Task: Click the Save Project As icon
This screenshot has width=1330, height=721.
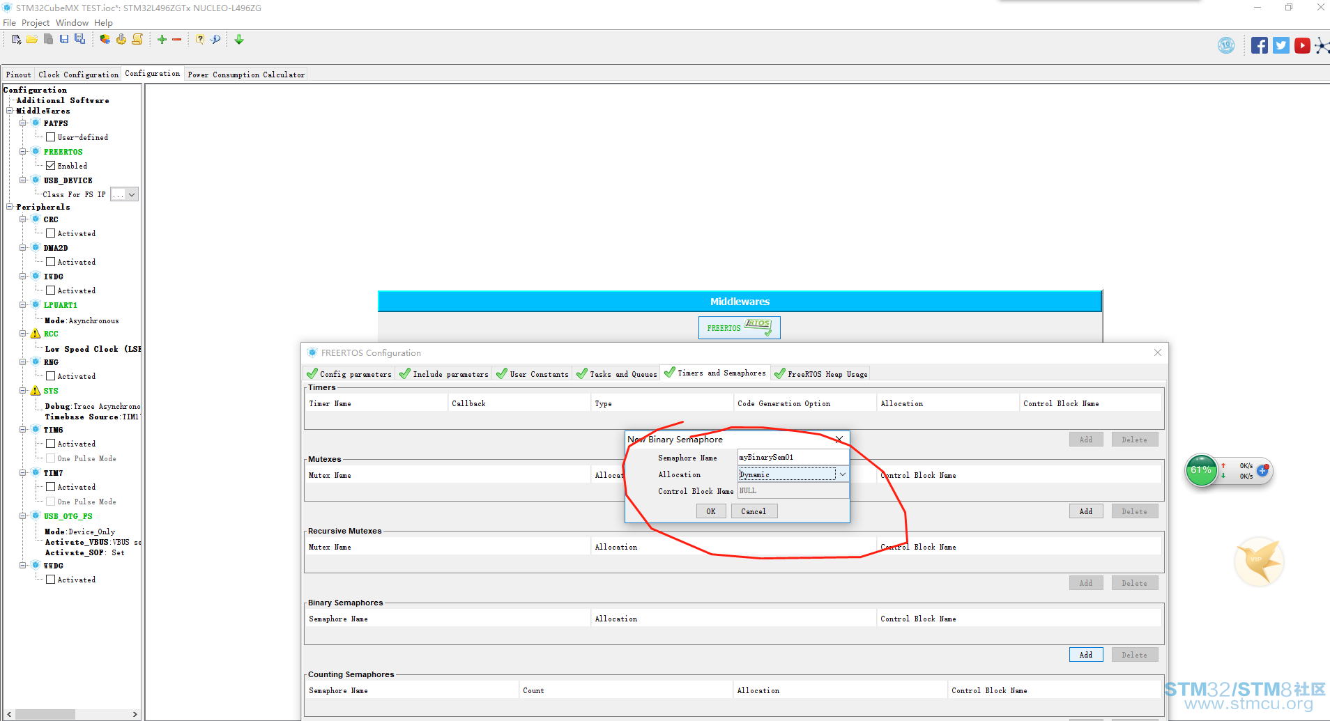Action: [80, 40]
